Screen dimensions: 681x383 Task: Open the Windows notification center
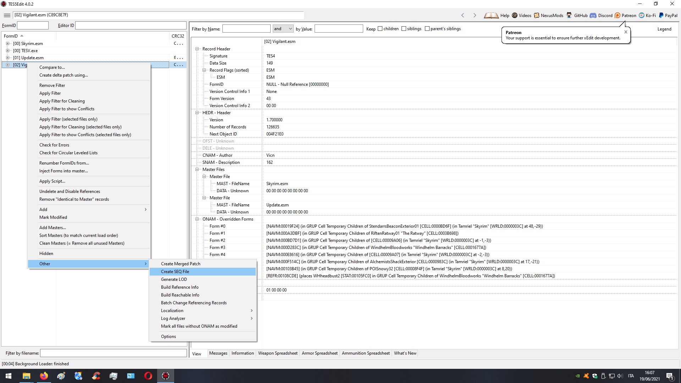pos(670,376)
